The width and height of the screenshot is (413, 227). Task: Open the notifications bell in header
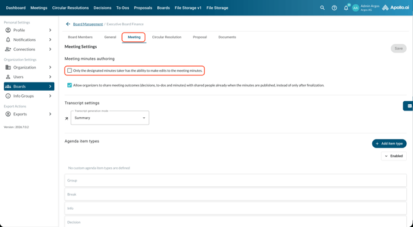pyautogui.click(x=346, y=8)
